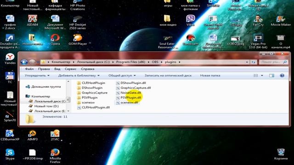Select the CLRHostPlugin folder

91,83
